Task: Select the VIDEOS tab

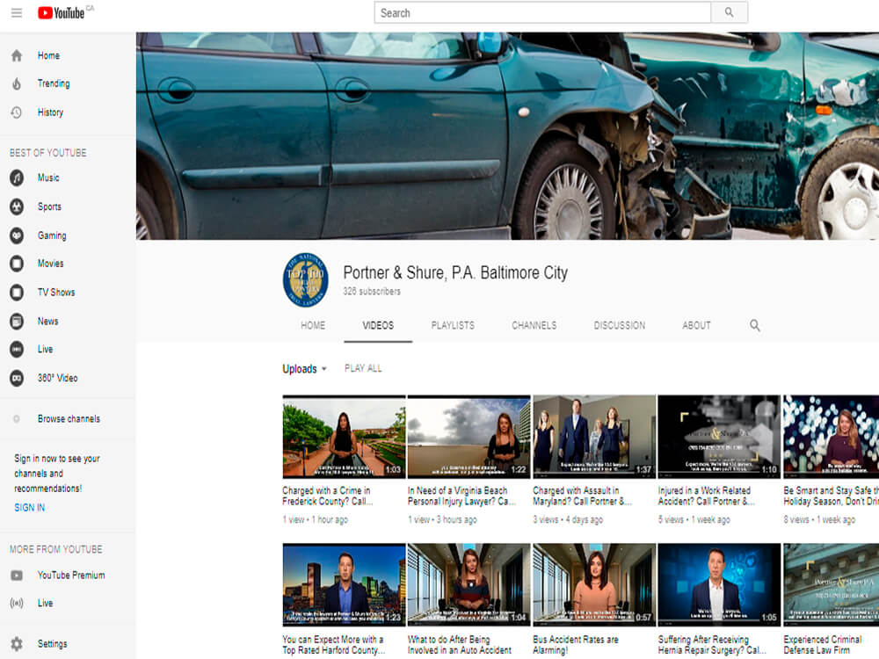Action: coord(378,326)
